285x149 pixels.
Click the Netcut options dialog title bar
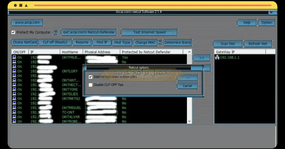coord(139,68)
